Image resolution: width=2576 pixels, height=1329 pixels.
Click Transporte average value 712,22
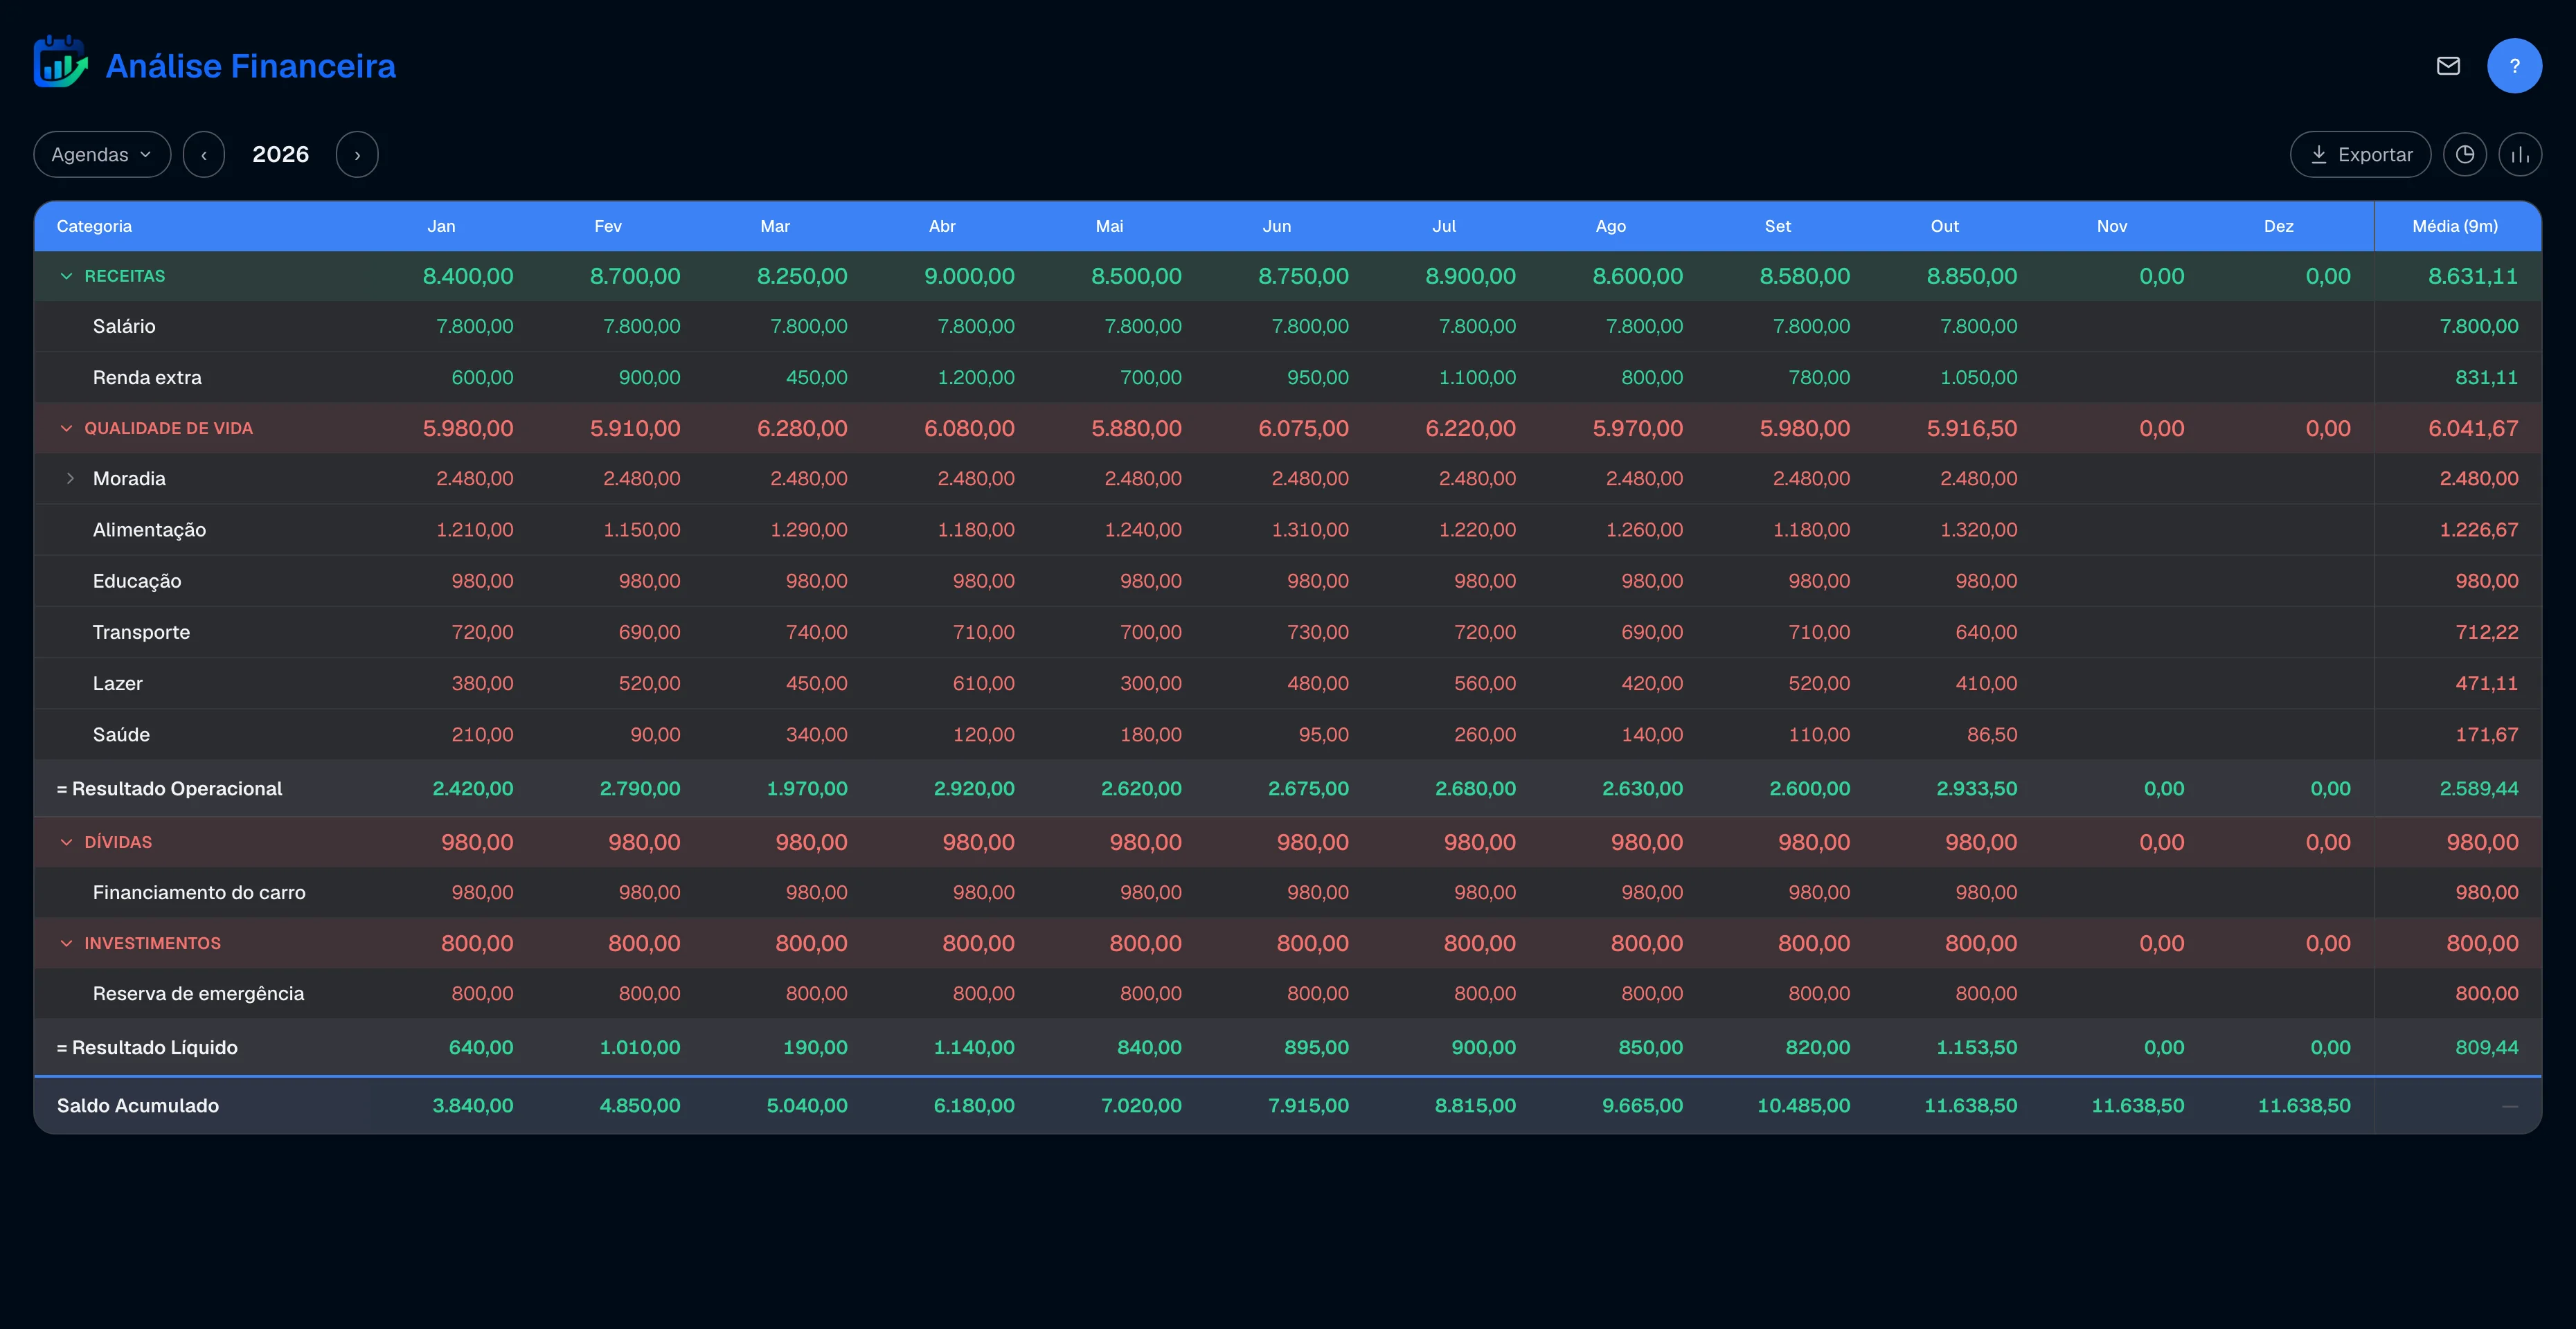[x=2486, y=633]
